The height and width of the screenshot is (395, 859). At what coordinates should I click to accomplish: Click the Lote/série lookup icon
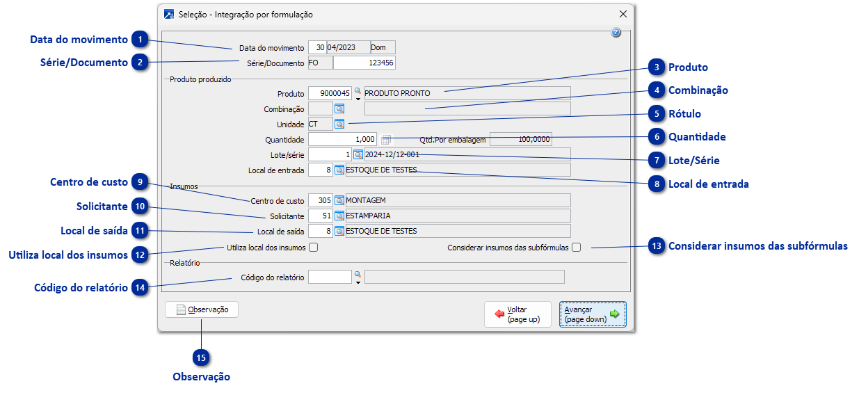(x=358, y=154)
